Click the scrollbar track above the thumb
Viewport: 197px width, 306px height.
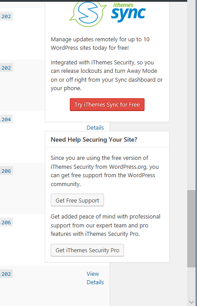(x=191, y=95)
